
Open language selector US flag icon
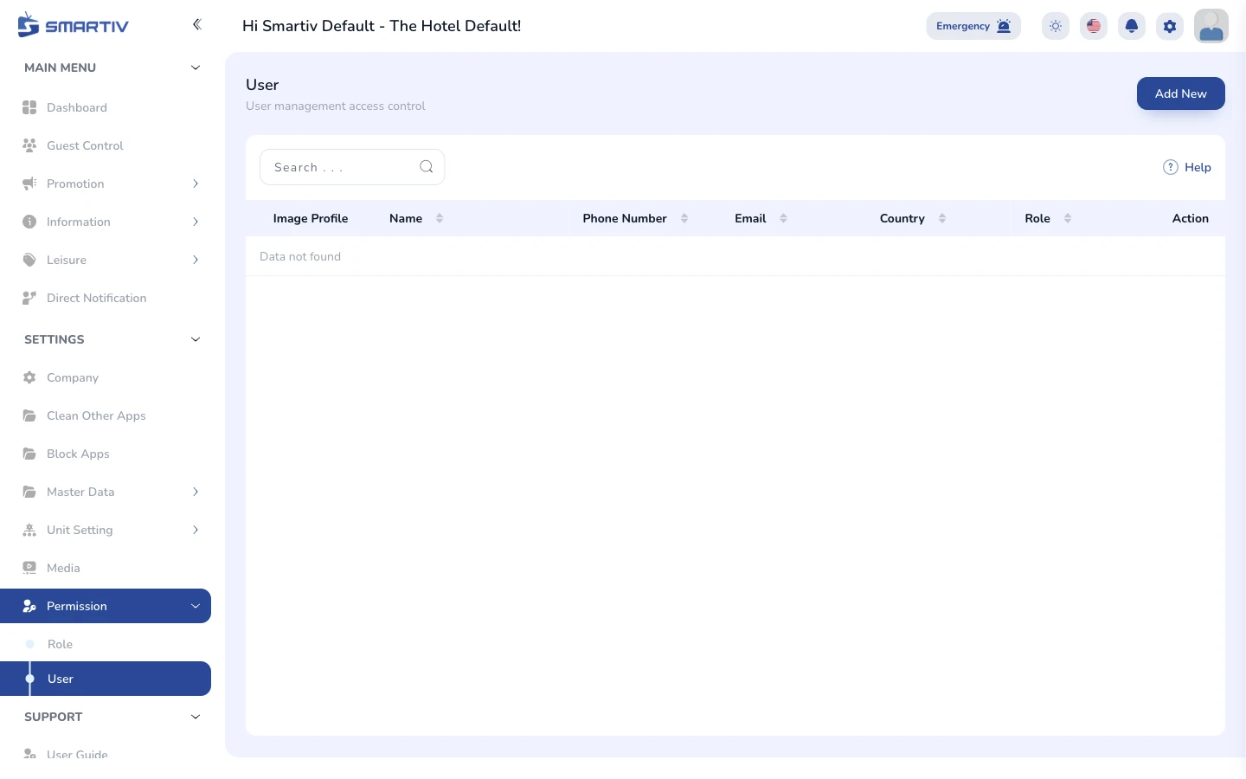click(1094, 26)
